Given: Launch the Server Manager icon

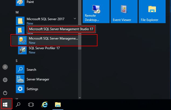Looking at the screenshot, I should pos(20,79).
